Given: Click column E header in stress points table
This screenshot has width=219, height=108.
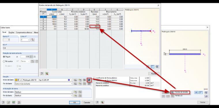Looking at the screenshot, I should click(95, 10).
